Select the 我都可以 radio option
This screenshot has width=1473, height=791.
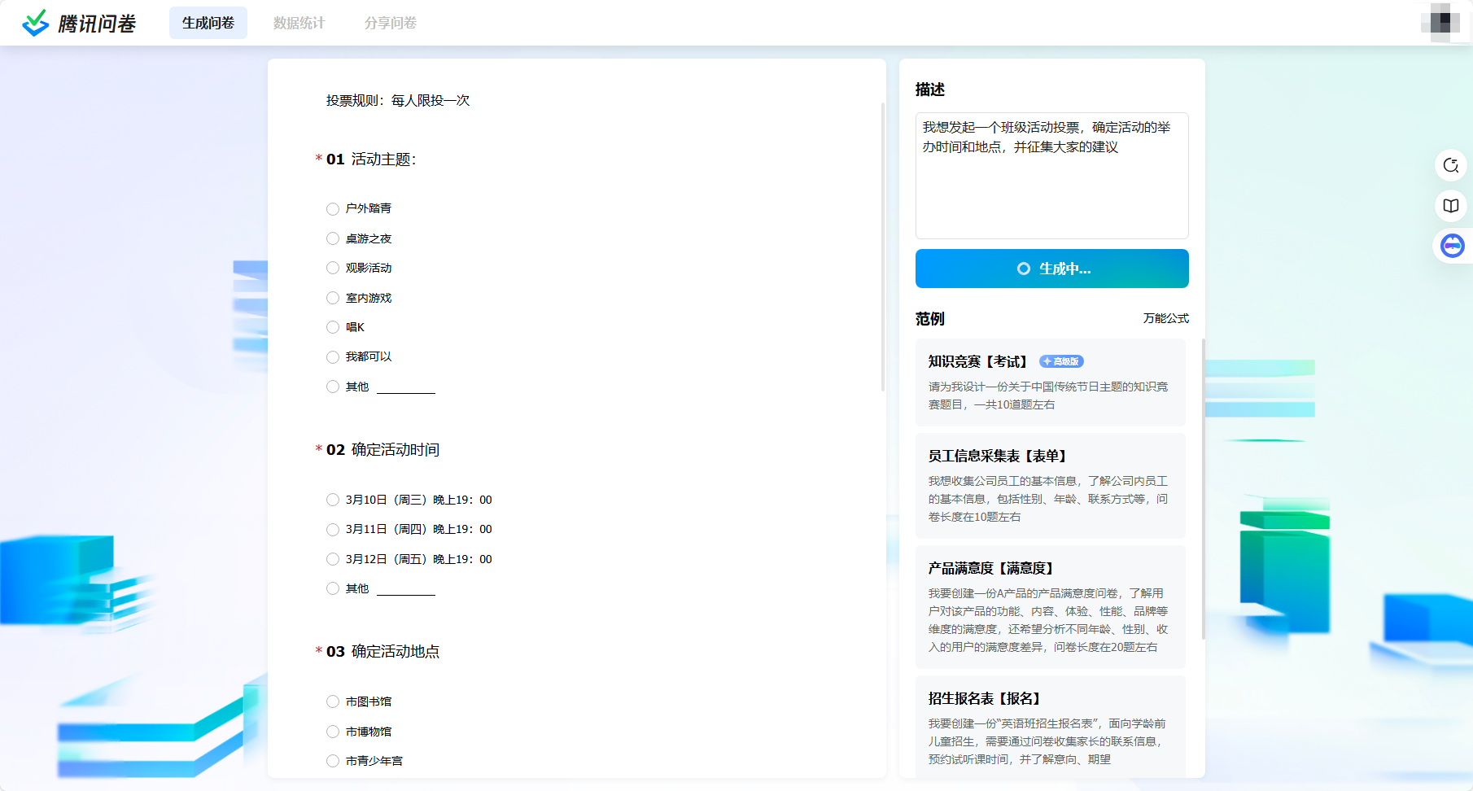click(333, 357)
